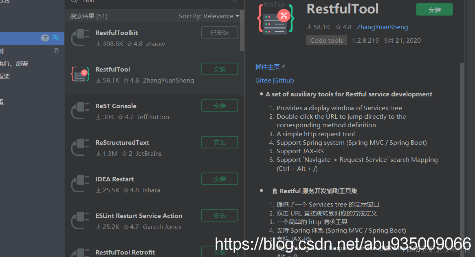
Task: Select ESLint Restart Service Action entry
Action: [x=139, y=216]
